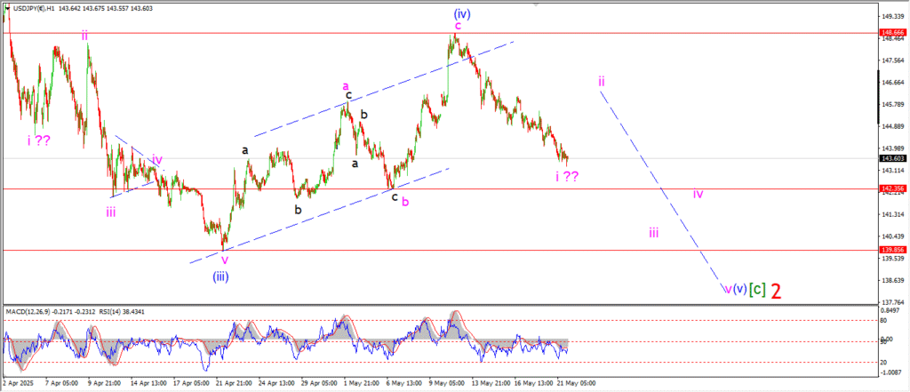This screenshot has width=910, height=392.
Task: Click the red 148.666 price level tag
Action: (893, 33)
